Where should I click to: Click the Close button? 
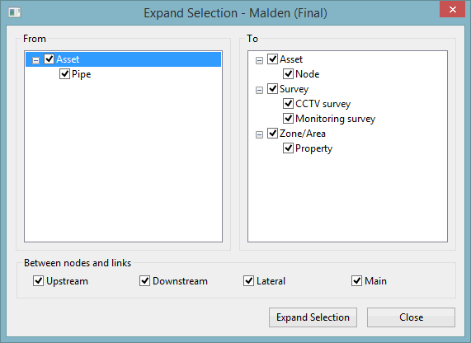tap(411, 317)
